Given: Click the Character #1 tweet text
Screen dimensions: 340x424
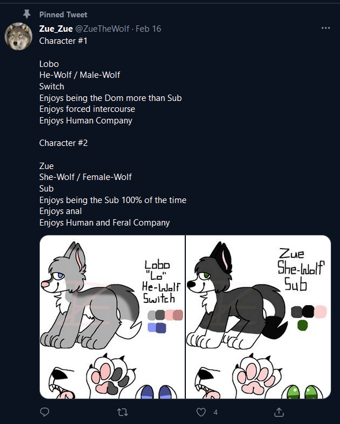Looking at the screenshot, I should (x=63, y=41).
